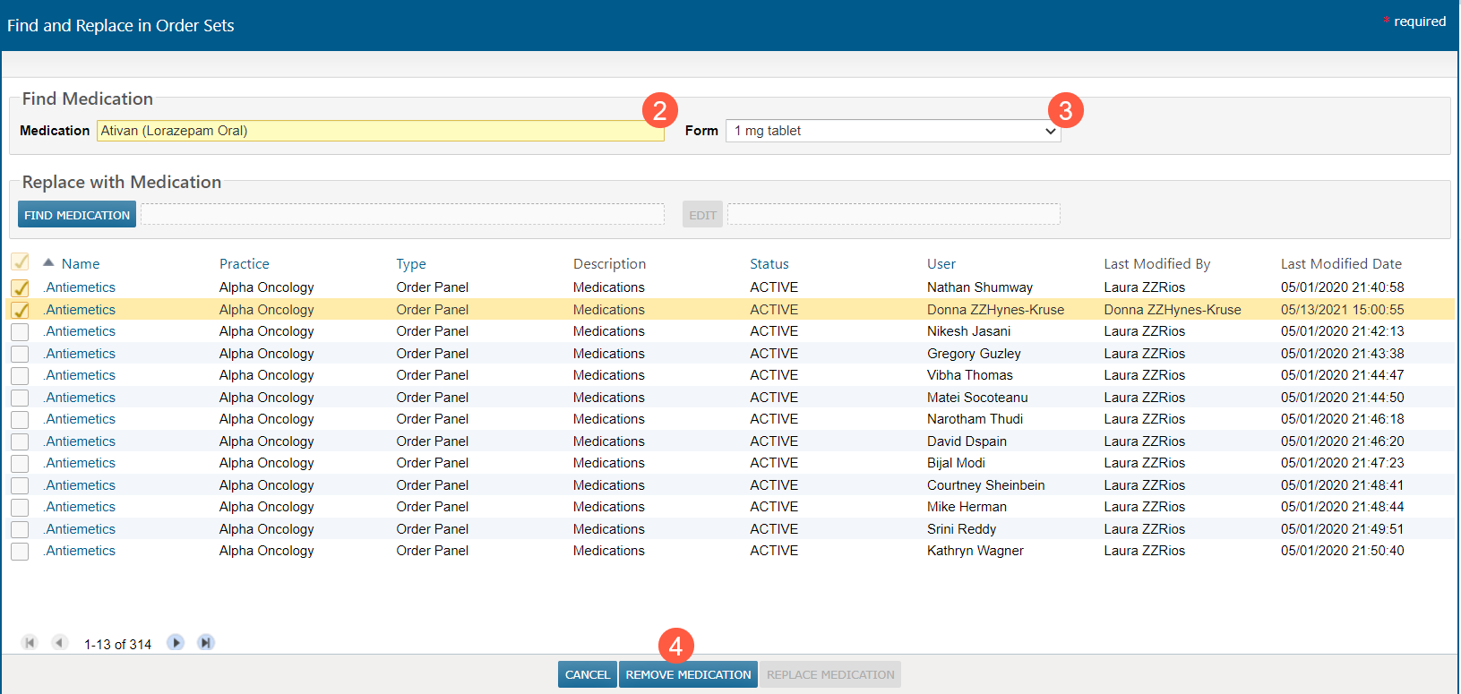Go to the next results page

pos(176,643)
